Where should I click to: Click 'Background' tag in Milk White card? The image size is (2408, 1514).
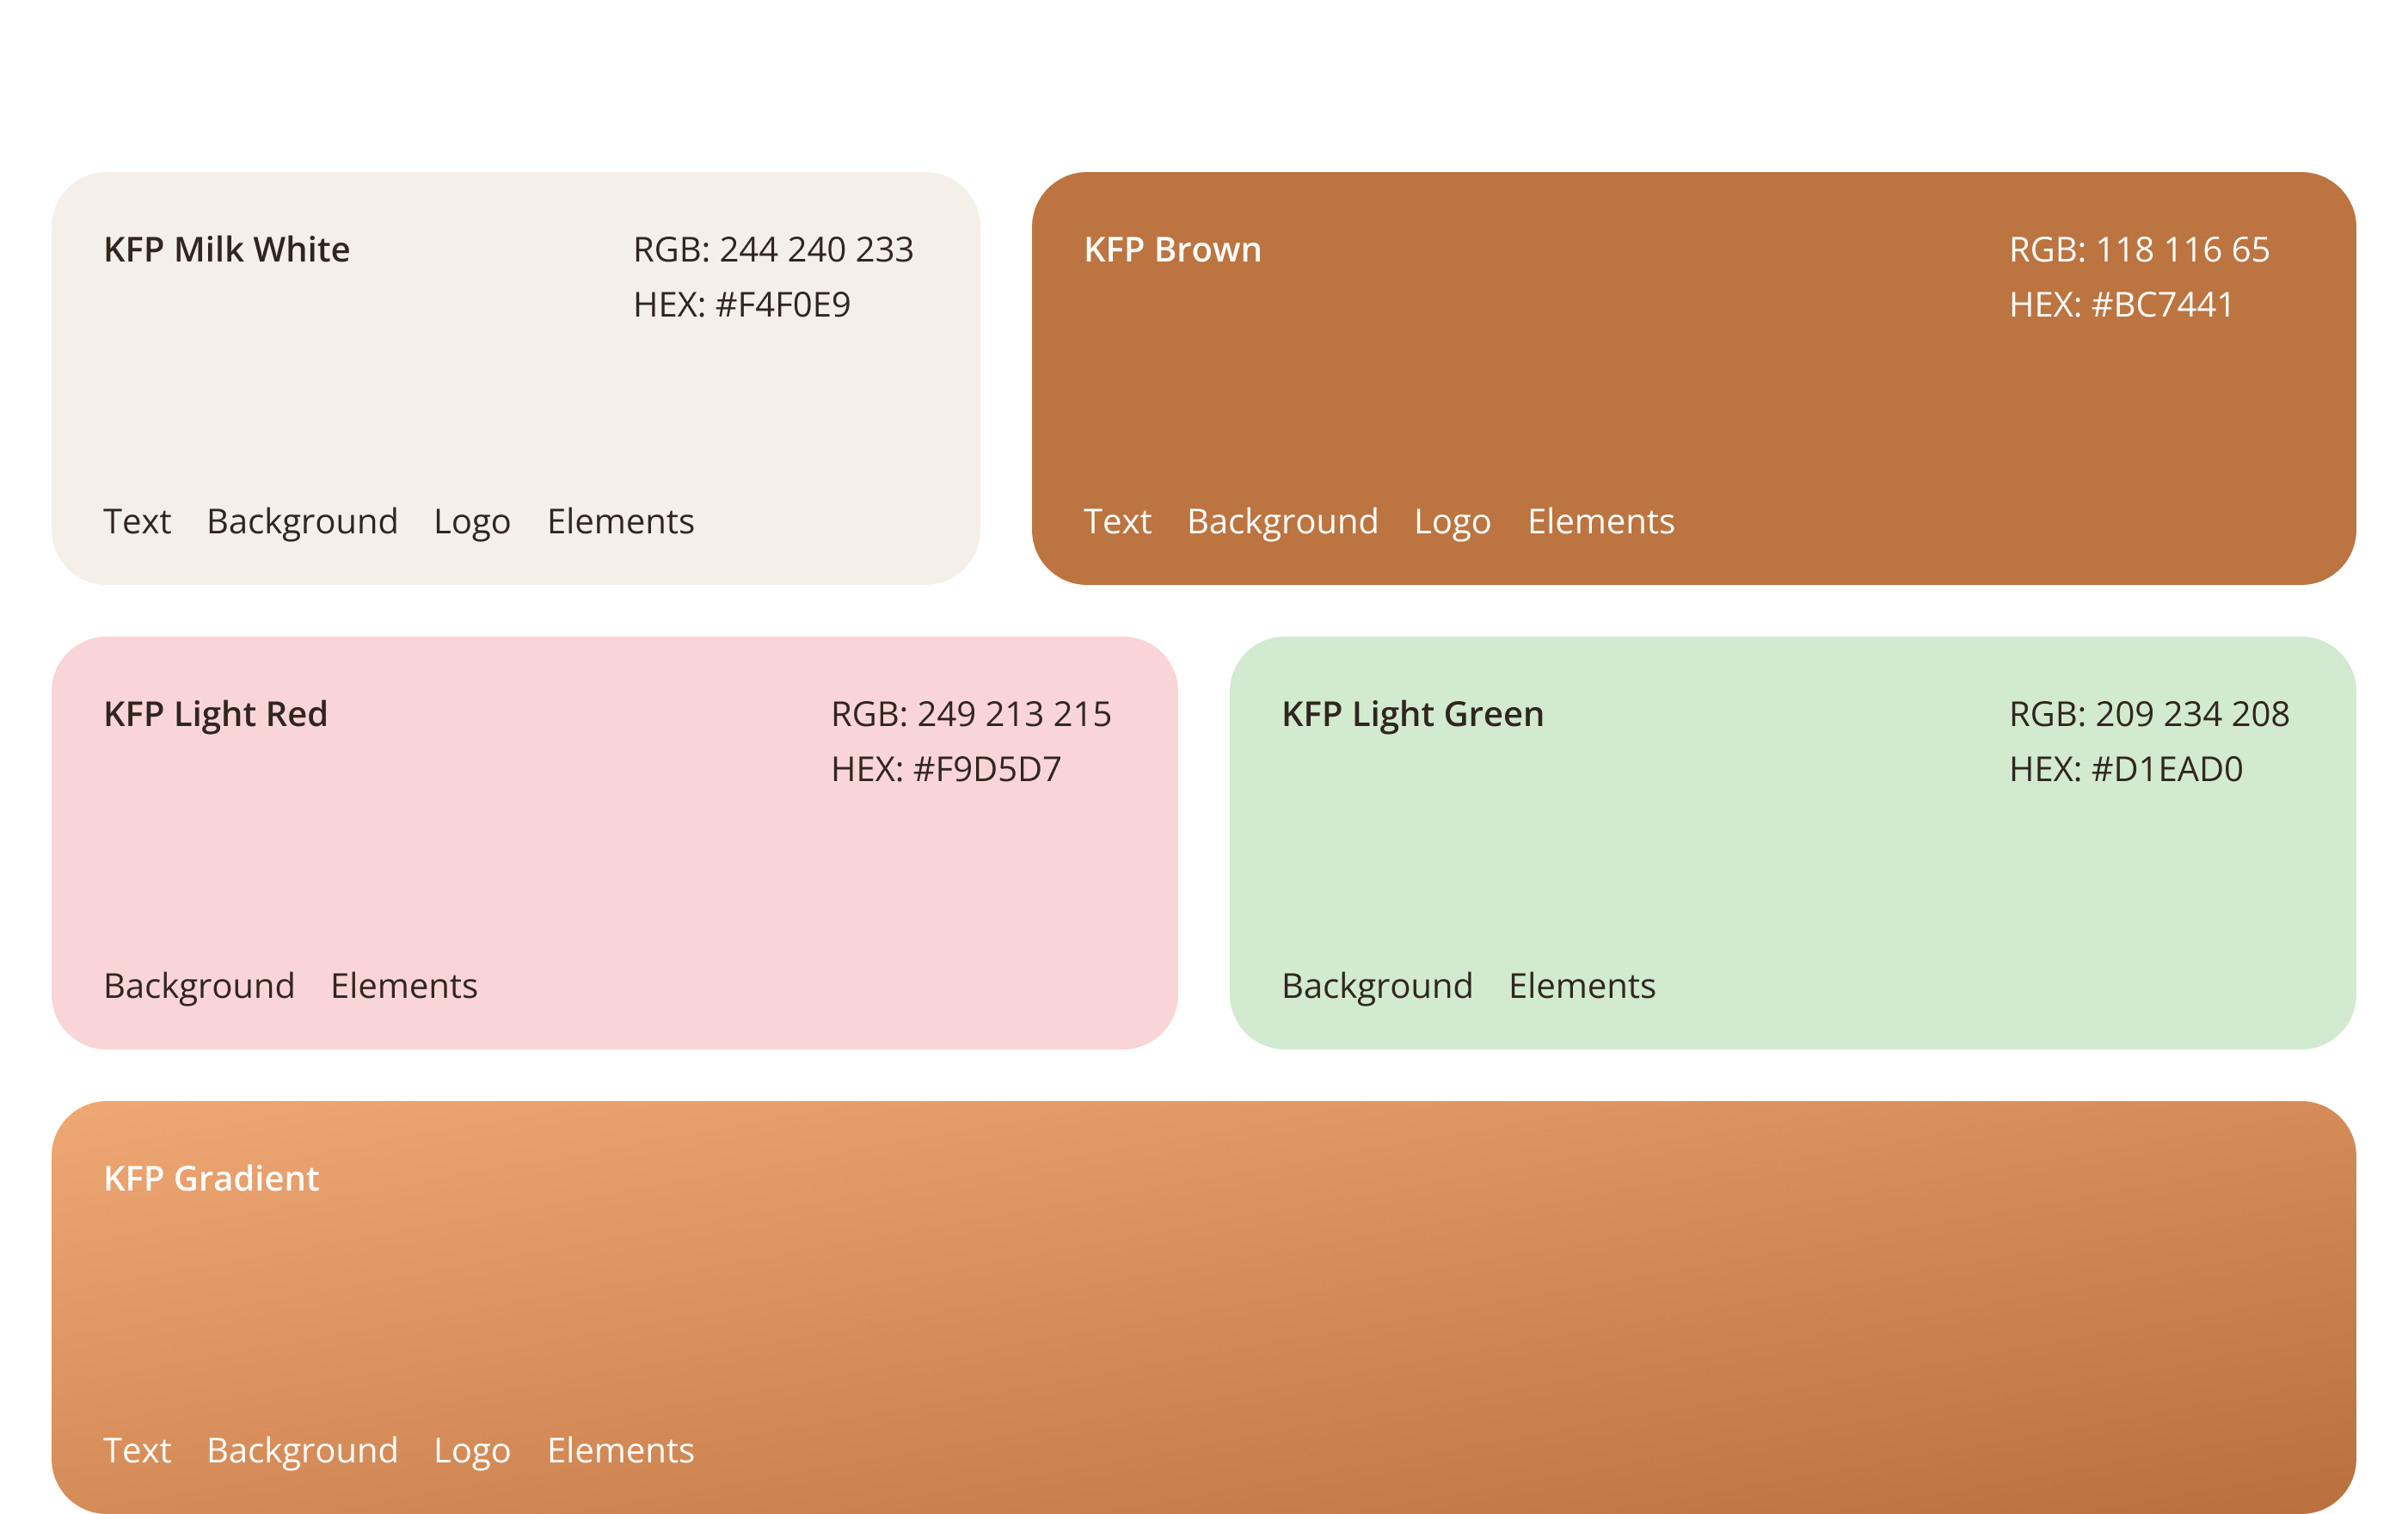click(302, 522)
